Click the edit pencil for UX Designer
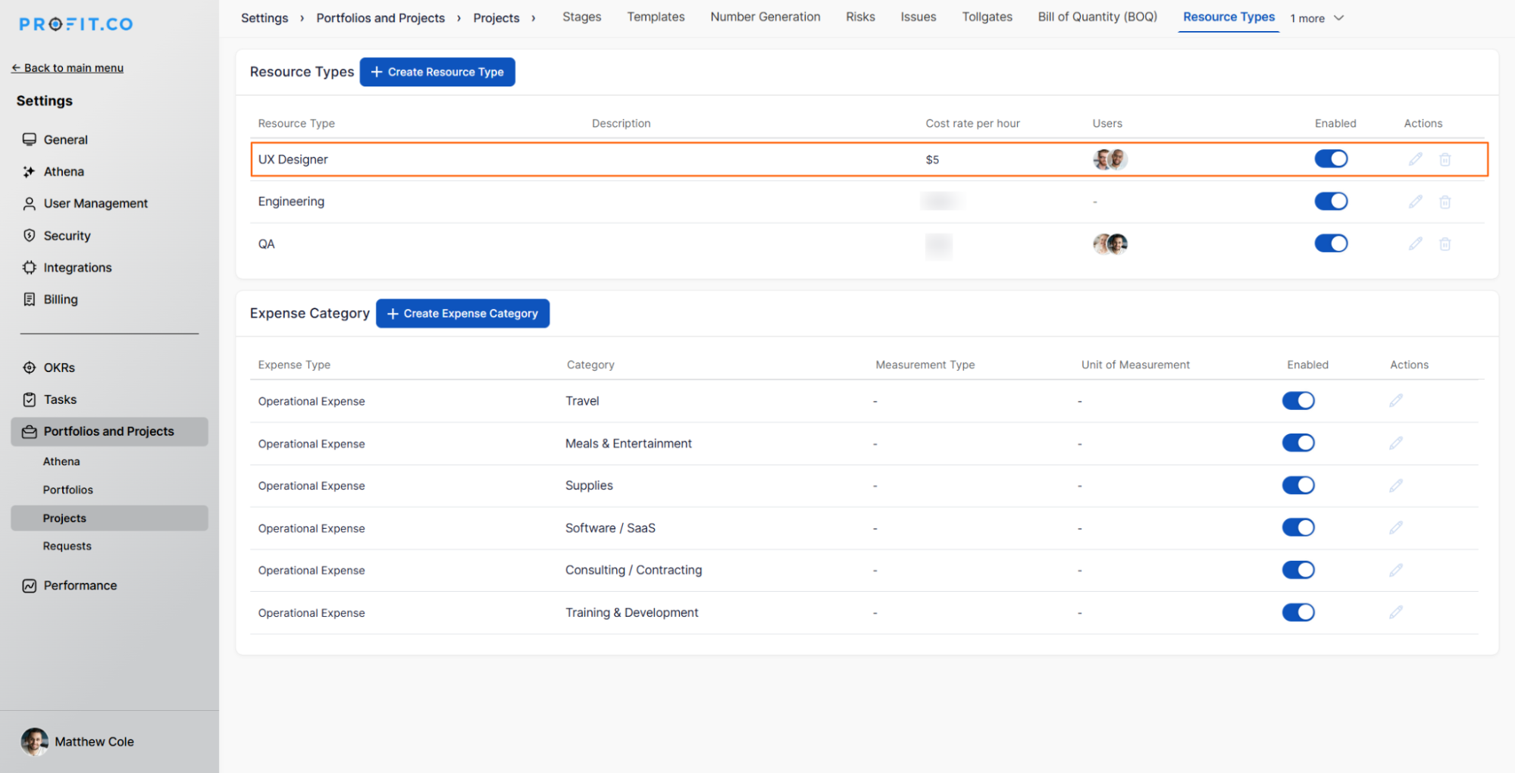 [x=1415, y=159]
